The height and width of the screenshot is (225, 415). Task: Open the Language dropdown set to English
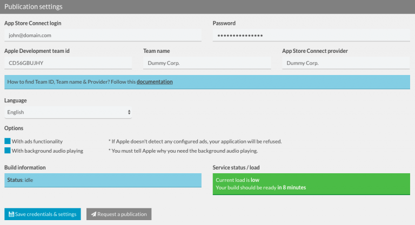pyautogui.click(x=68, y=112)
